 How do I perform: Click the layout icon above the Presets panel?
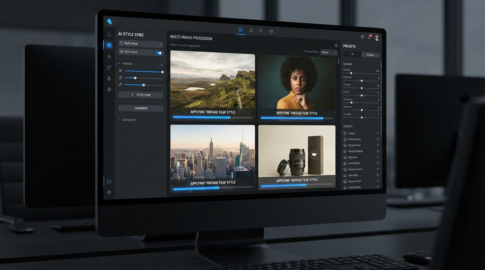(362, 37)
